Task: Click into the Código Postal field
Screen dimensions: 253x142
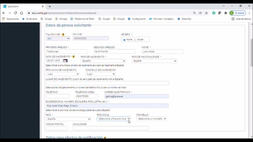Action: click(x=56, y=128)
